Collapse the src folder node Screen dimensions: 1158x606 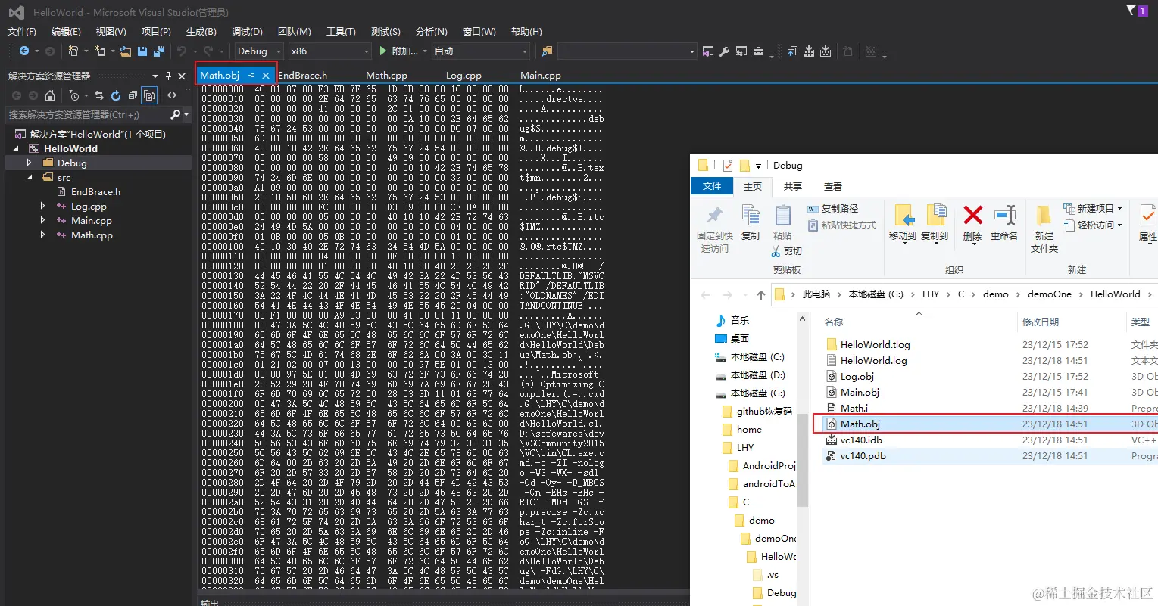tap(30, 177)
